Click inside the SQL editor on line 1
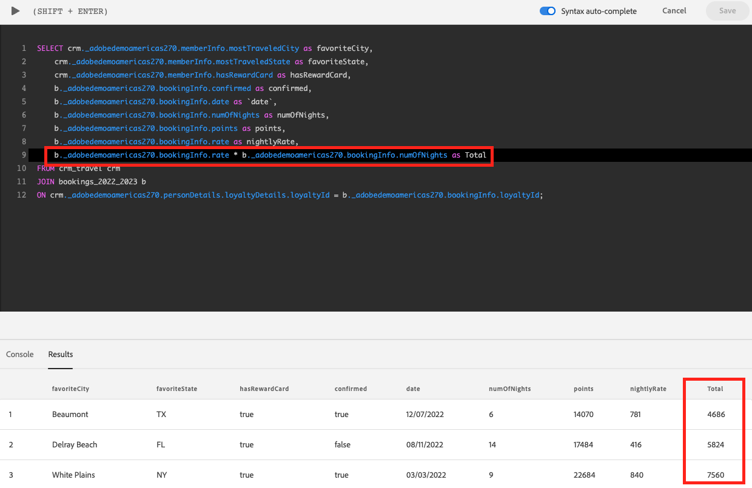752x488 pixels. click(x=204, y=48)
